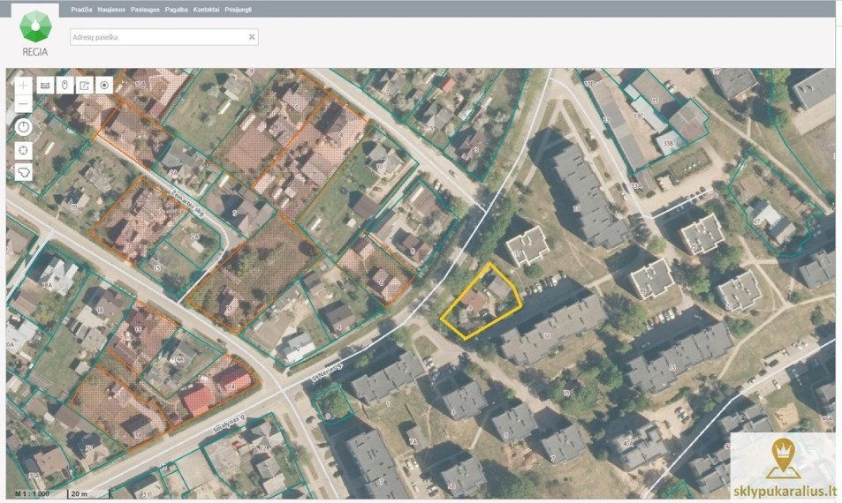
Task: Clear the address search with X
Action: point(251,37)
